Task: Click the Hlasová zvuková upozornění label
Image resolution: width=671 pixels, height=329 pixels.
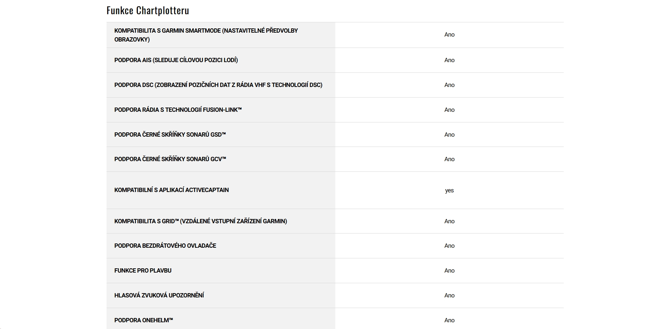Action: [159, 295]
